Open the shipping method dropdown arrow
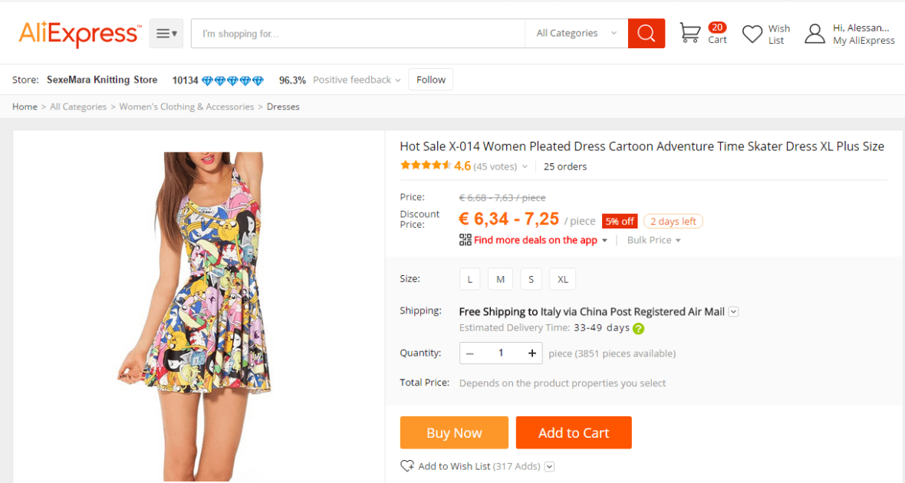905x483 pixels. pos(734,311)
